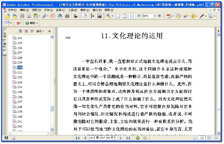
Task: Click the bookmarks panel scroll down arrow
Action: [52, 129]
